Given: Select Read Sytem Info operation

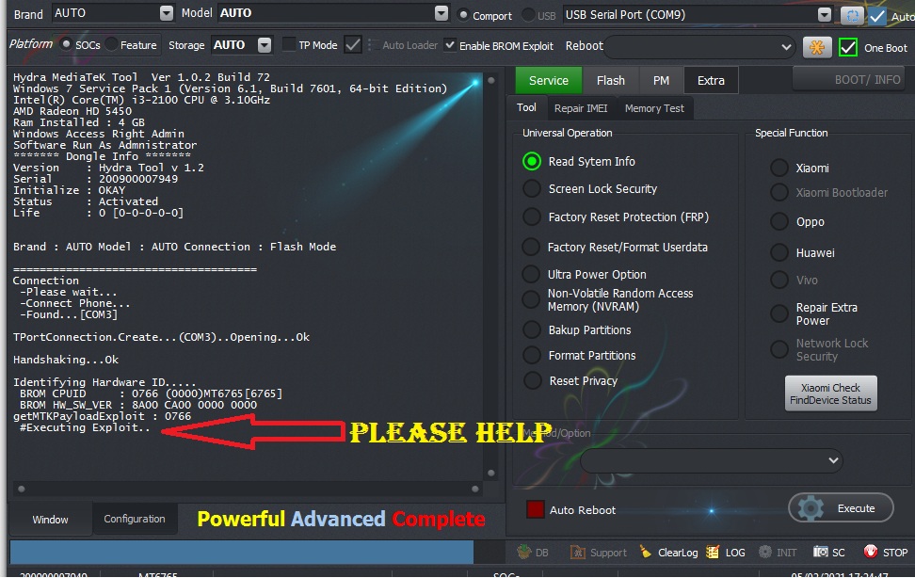Looking at the screenshot, I should (532, 161).
